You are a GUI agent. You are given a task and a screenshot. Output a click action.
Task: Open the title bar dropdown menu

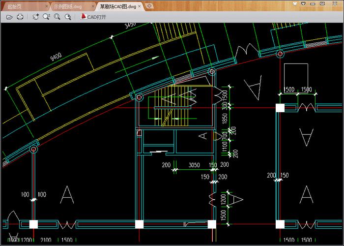pos(303,4)
